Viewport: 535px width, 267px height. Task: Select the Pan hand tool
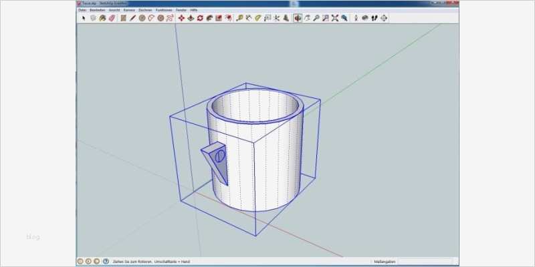pyautogui.click(x=307, y=18)
